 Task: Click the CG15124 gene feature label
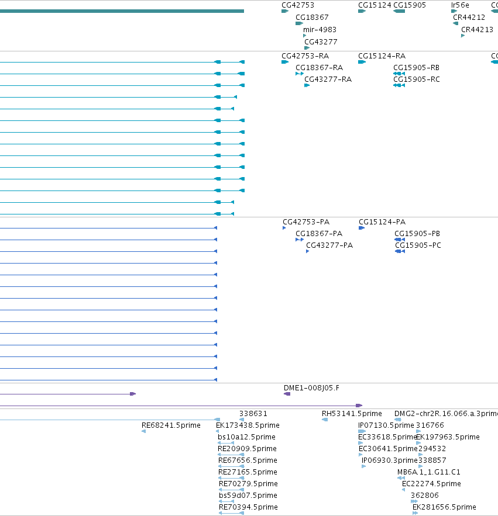click(375, 5)
